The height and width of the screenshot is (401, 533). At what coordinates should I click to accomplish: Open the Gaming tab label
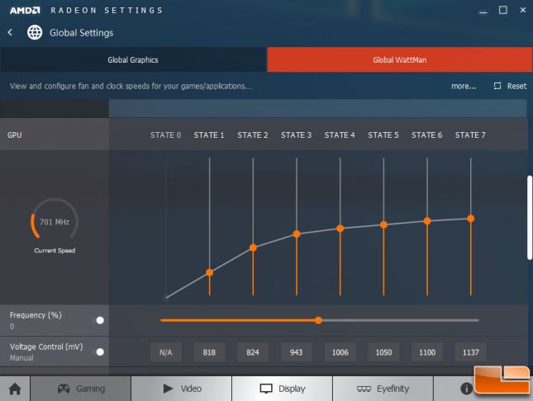(x=90, y=389)
